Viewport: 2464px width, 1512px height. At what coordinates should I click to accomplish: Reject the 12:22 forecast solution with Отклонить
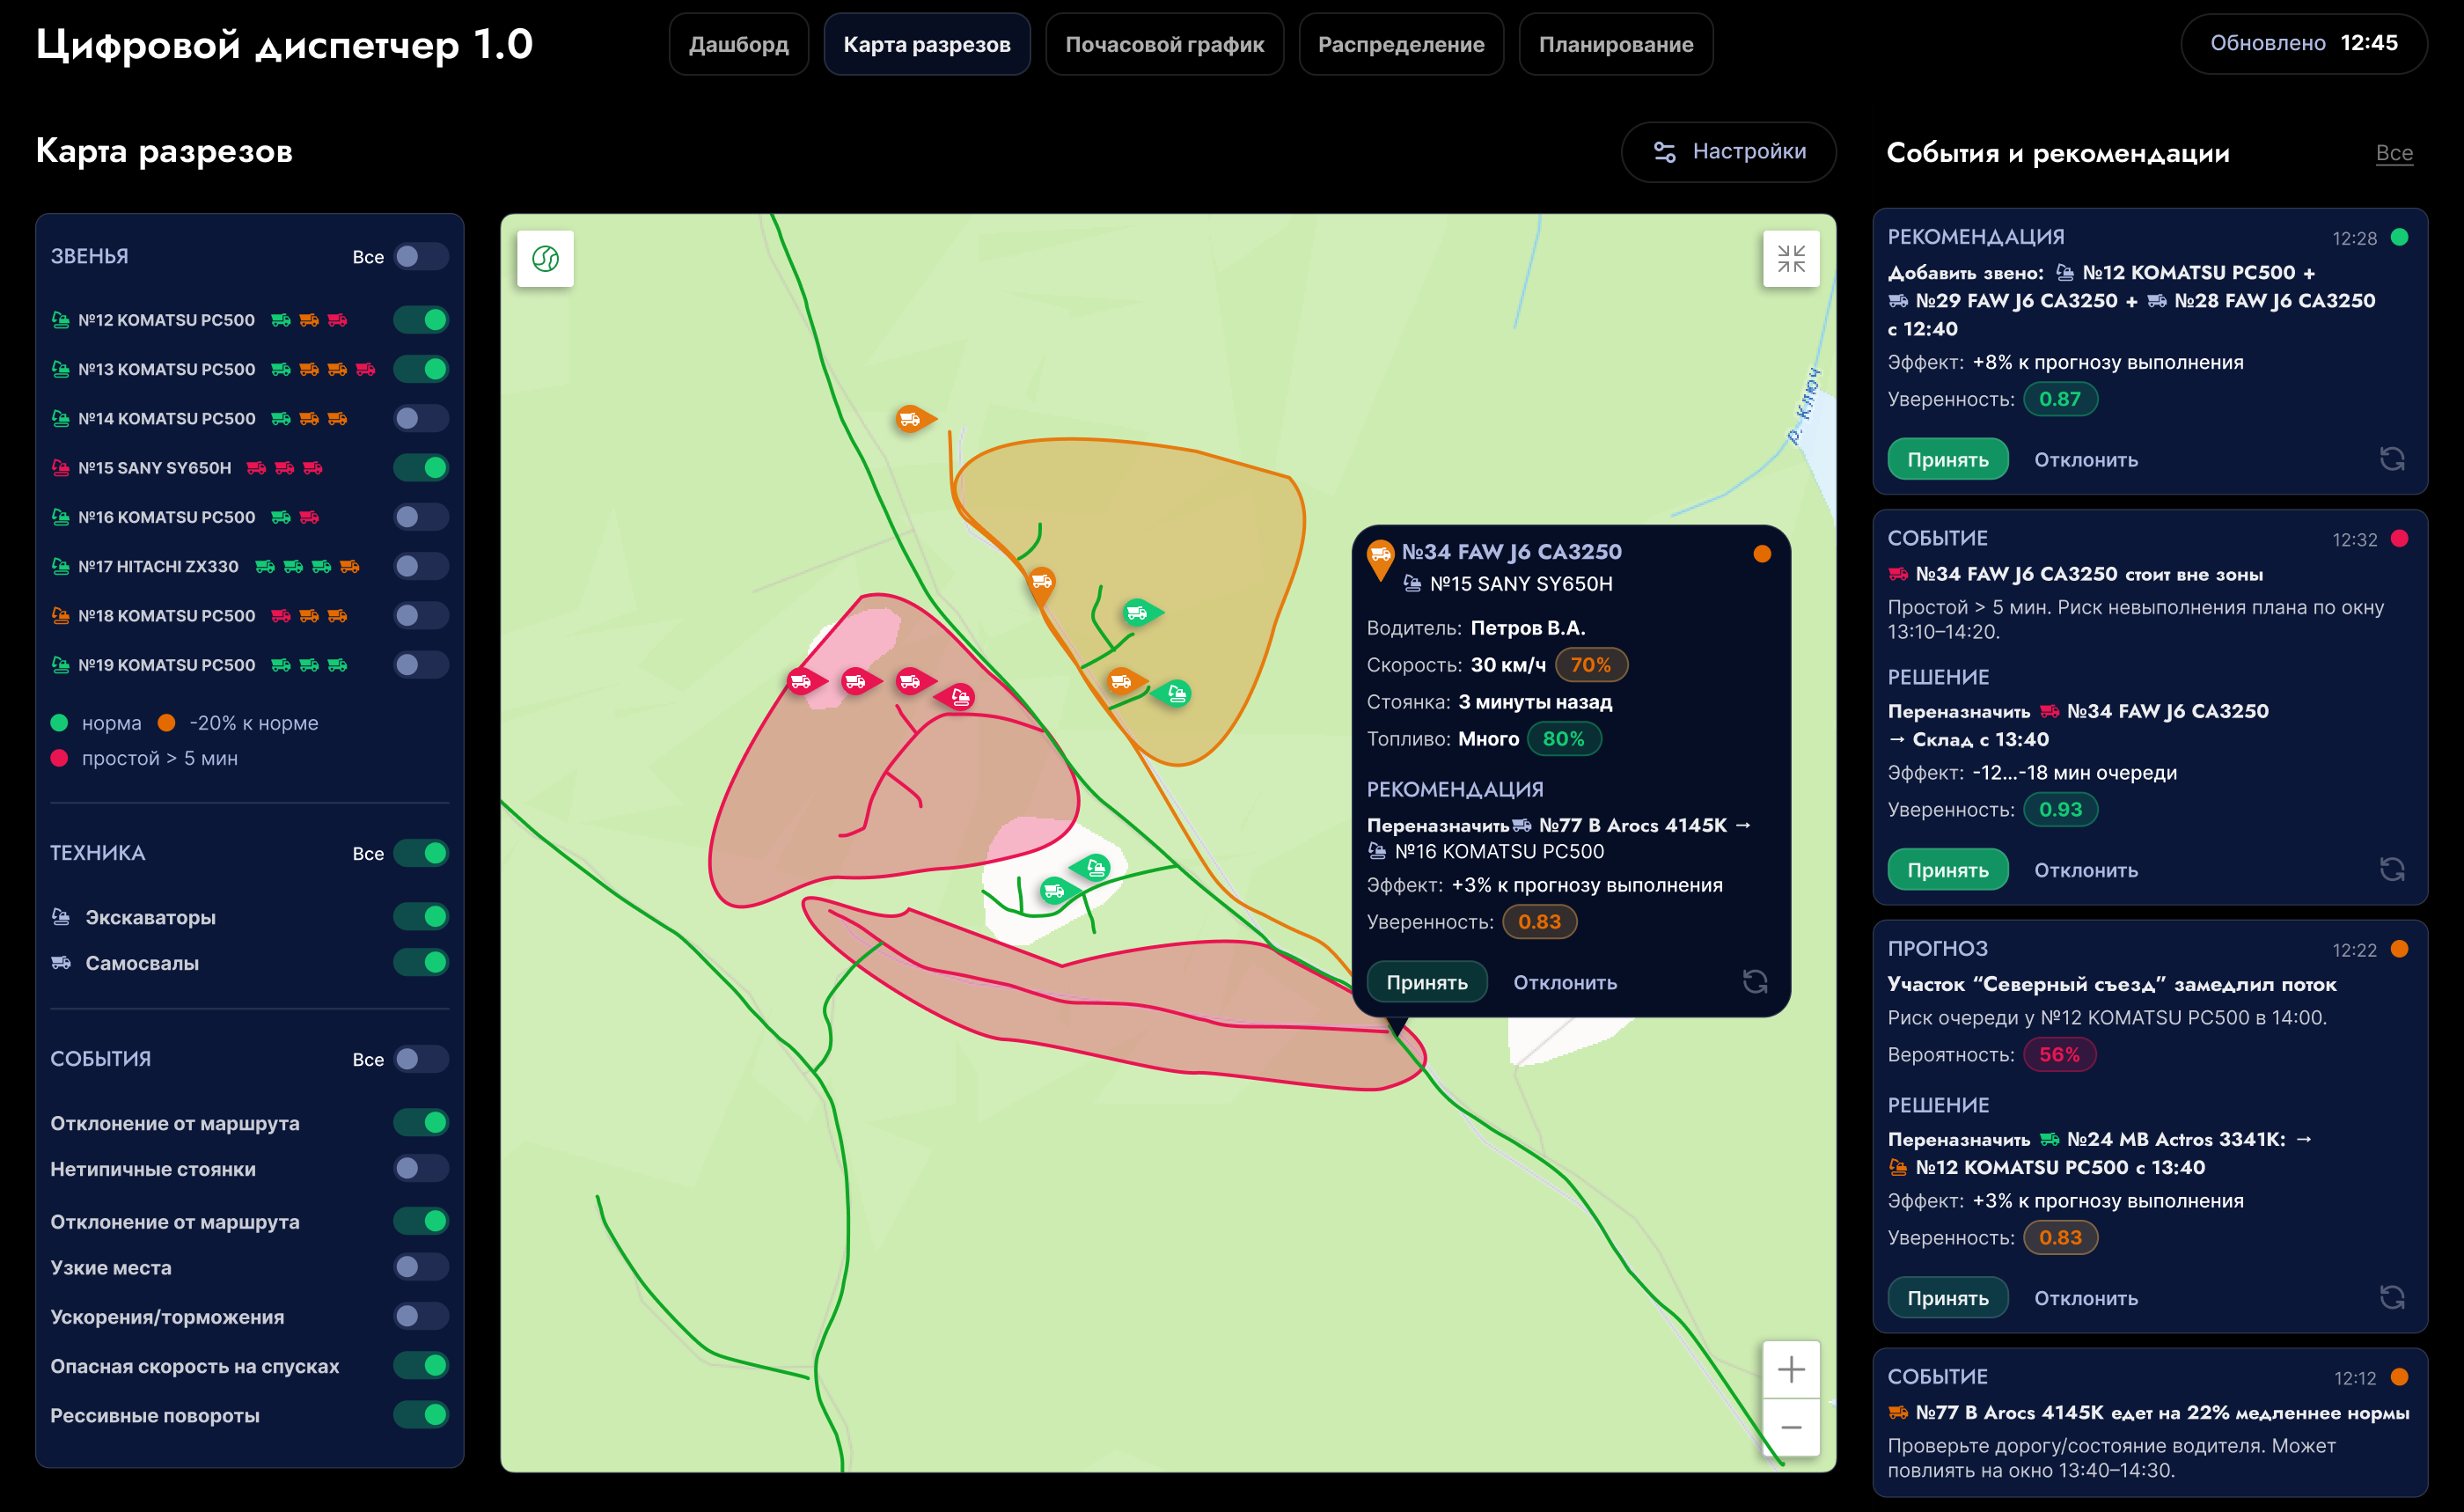point(2086,1298)
